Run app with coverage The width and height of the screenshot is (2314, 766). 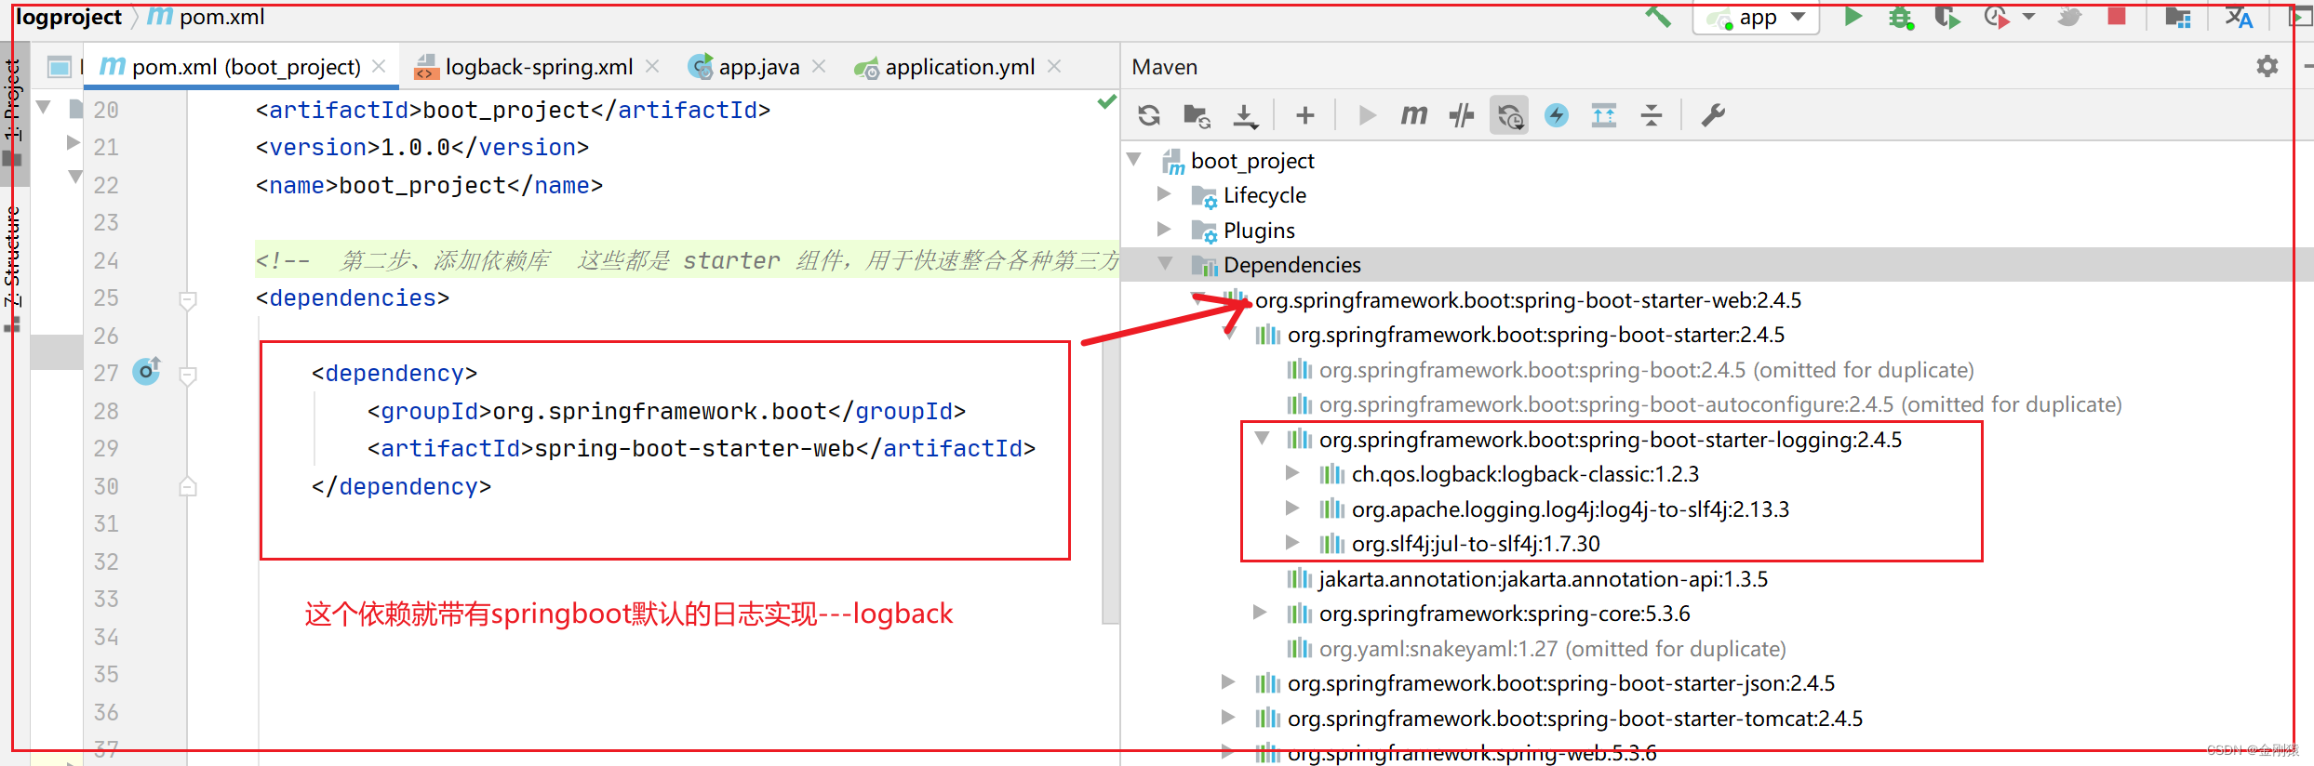pos(1946,18)
